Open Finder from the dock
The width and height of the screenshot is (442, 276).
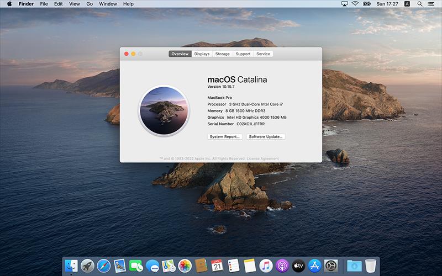tap(71, 266)
